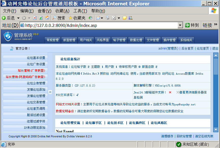Click the 清理缓存 footer link
Screen dimensions: 220x148
click(167, 136)
